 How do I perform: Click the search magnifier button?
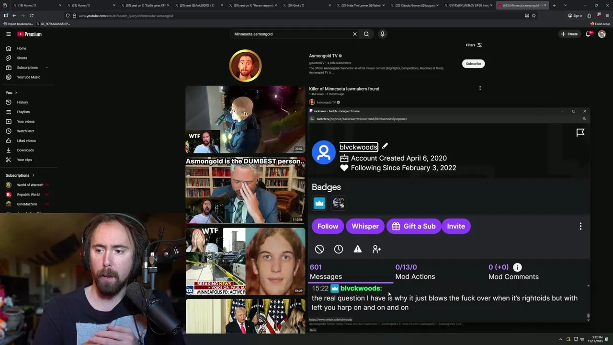366,34
